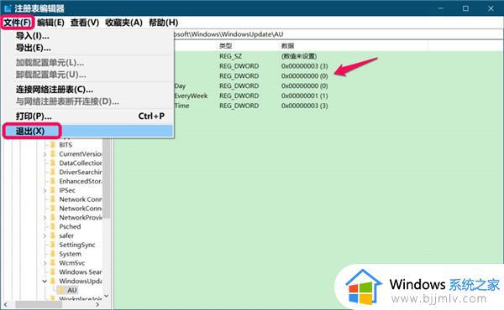Image resolution: width=504 pixels, height=310 pixels.
Task: Open the 文件(F) menu
Action: [18, 23]
